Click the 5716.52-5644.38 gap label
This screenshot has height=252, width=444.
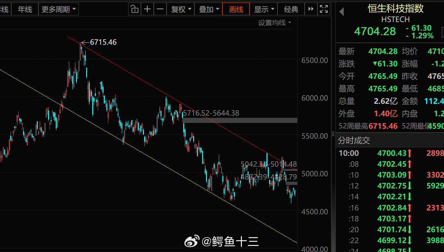pyautogui.click(x=211, y=113)
